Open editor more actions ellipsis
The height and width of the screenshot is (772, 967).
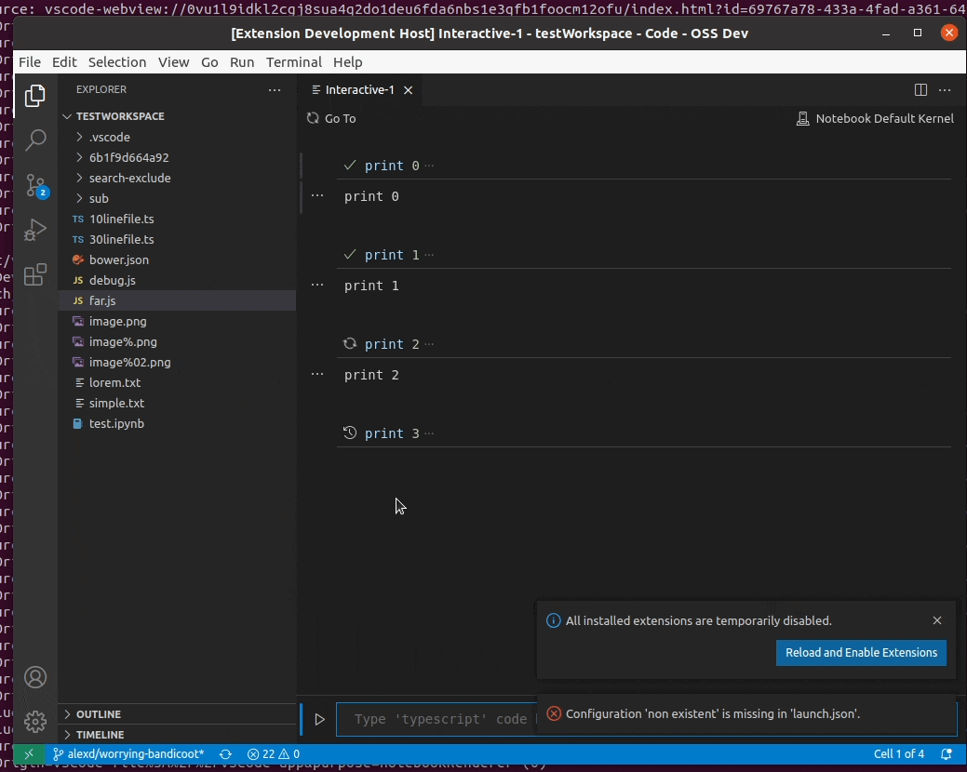click(944, 90)
